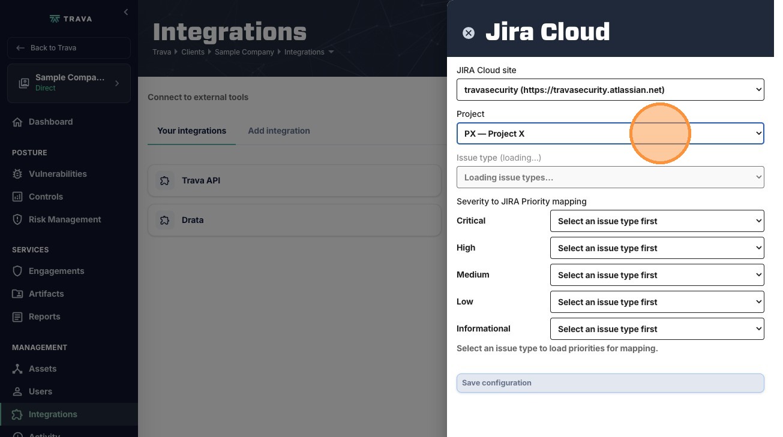This screenshot has width=783, height=437.
Task: Open the Informational severity priority dropdown
Action: pyautogui.click(x=657, y=328)
